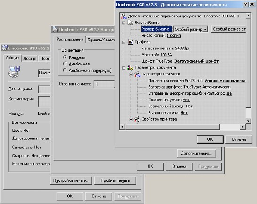Image resolution: width=257 pixels, height=204 pixels.
Task: Click Зеркальный вывод value Нет
Action: click(x=189, y=106)
